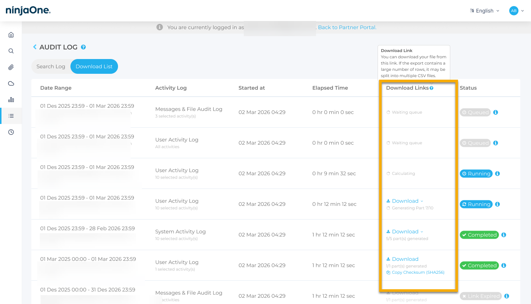The width and height of the screenshot is (531, 304).
Task: Open the Home icon in sidebar
Action: (x=11, y=35)
